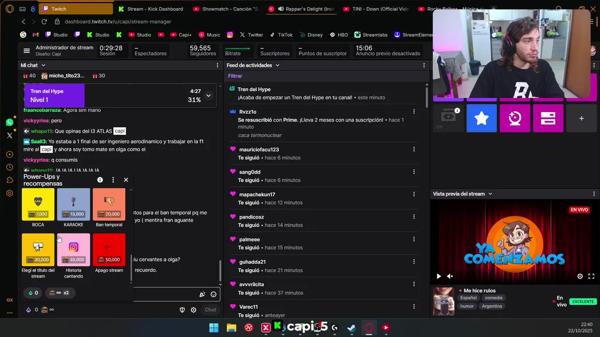Screen dimensions: 600x337
Task: Close the Power-Ups y recompensas panel
Action: [x=126, y=180]
